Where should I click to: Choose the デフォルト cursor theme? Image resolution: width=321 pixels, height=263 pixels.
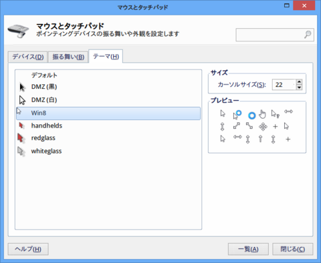44,75
